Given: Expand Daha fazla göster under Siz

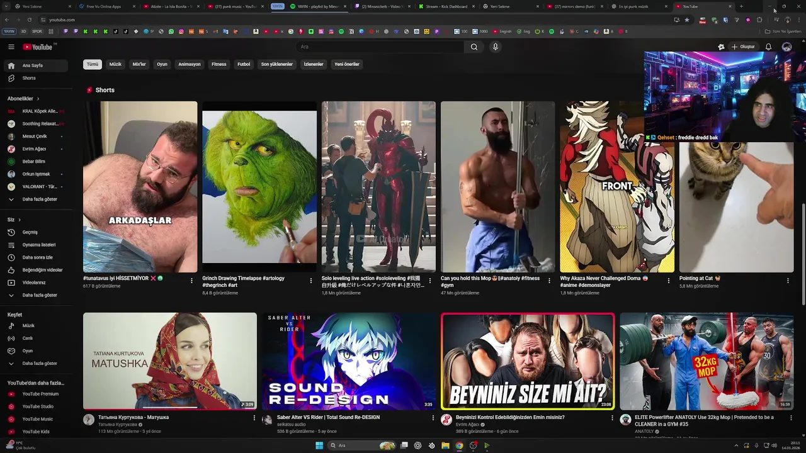Looking at the screenshot, I should 35,295.
